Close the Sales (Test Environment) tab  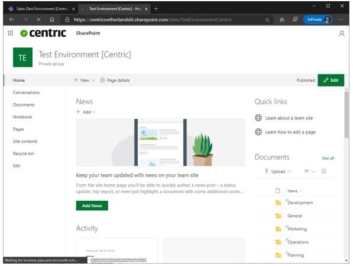73,9
